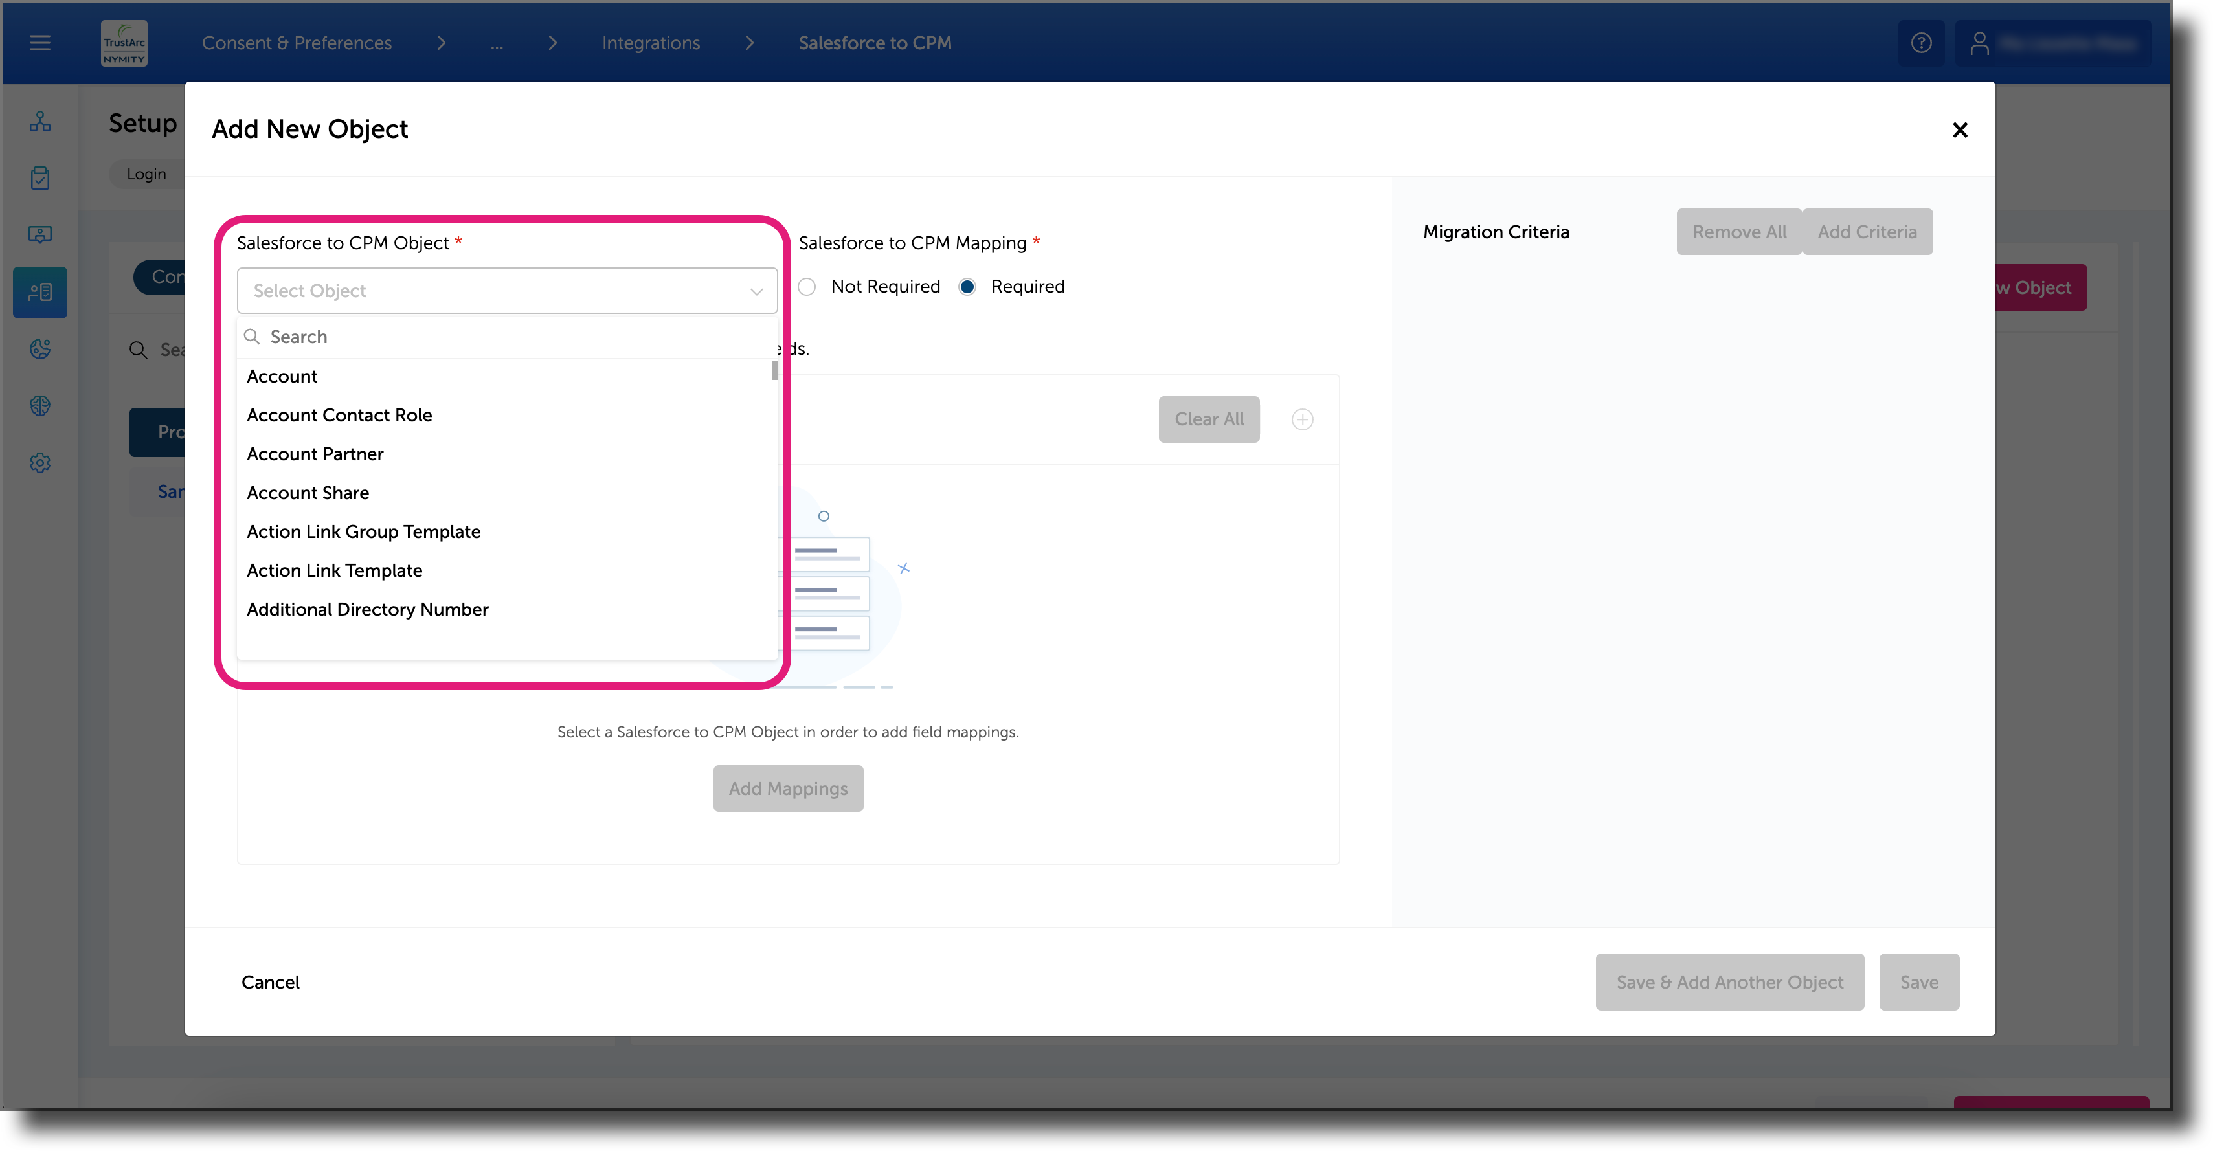The image size is (2213, 1151).
Task: Open the clipboard check sidebar icon
Action: [40, 178]
